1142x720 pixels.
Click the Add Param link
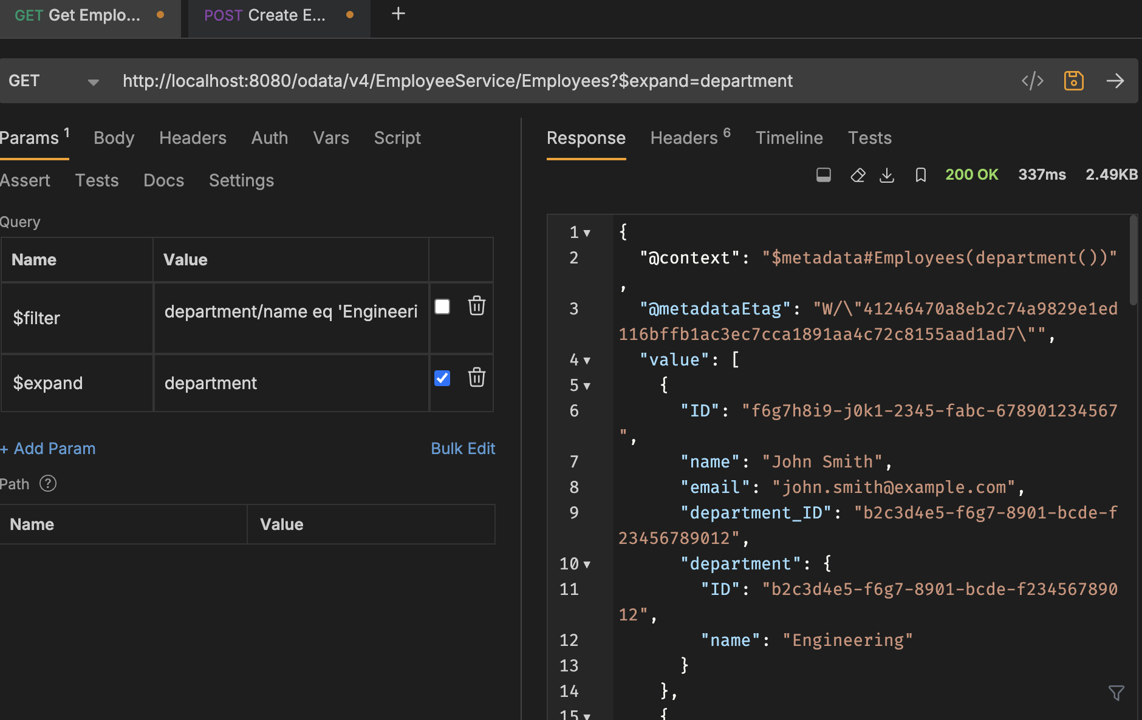tap(48, 448)
